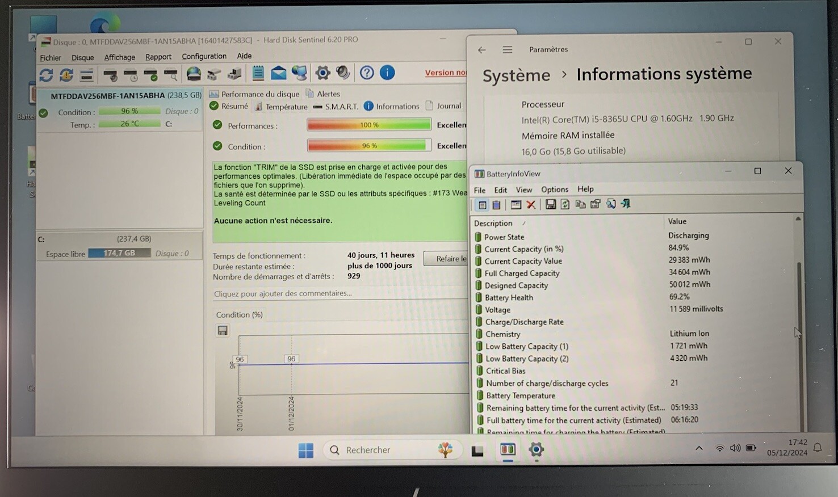
Task: Open the Rapport menu
Action: [158, 57]
